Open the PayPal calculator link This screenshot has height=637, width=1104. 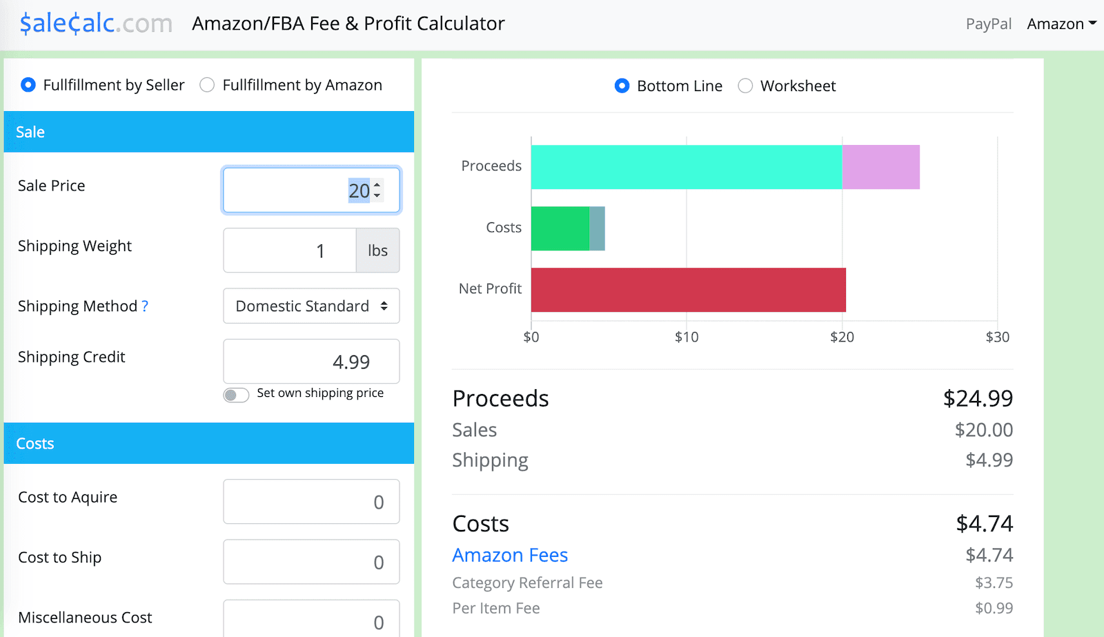pyautogui.click(x=988, y=24)
